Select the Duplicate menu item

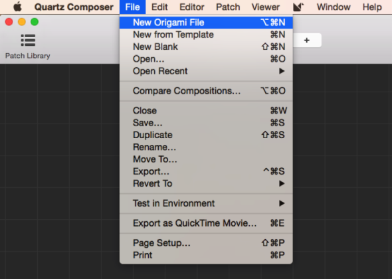point(206,135)
